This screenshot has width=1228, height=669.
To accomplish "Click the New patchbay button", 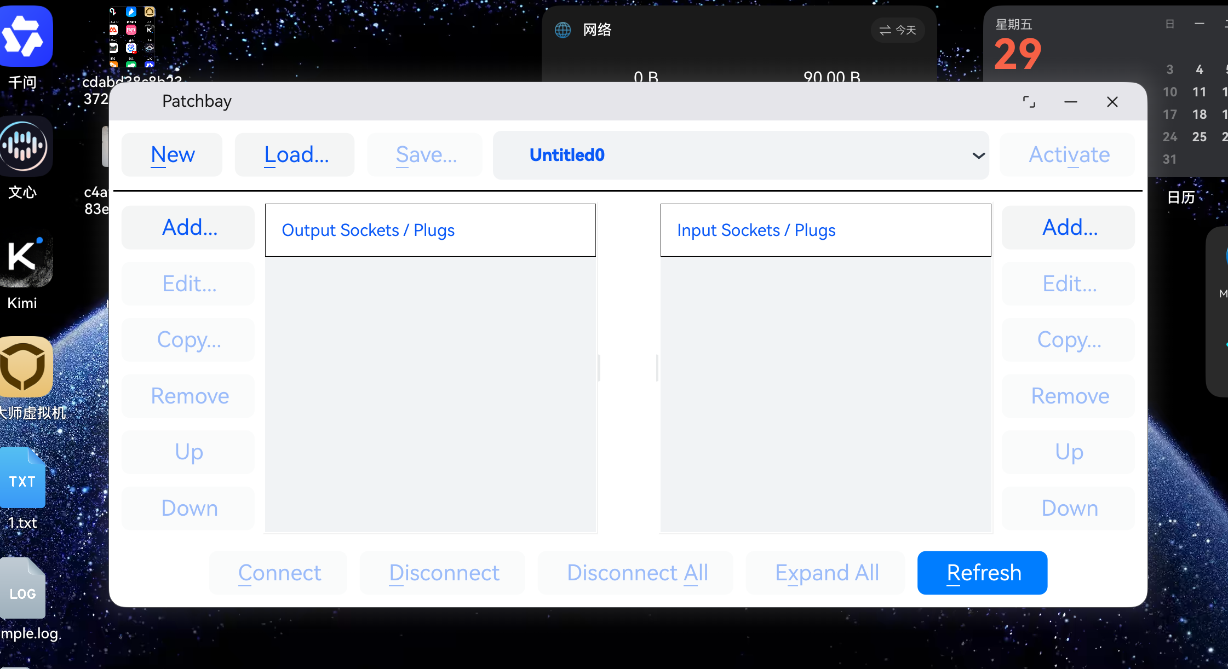I will pyautogui.click(x=172, y=155).
